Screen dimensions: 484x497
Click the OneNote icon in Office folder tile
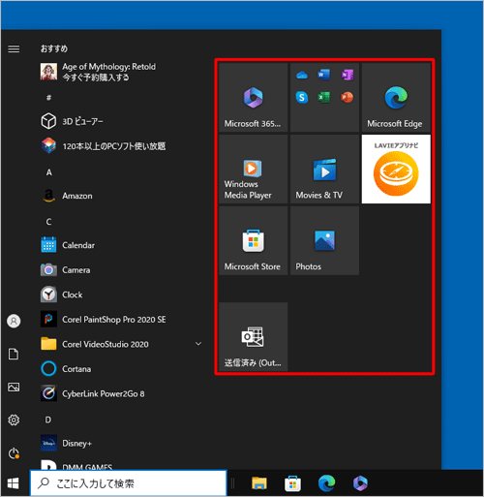(348, 76)
